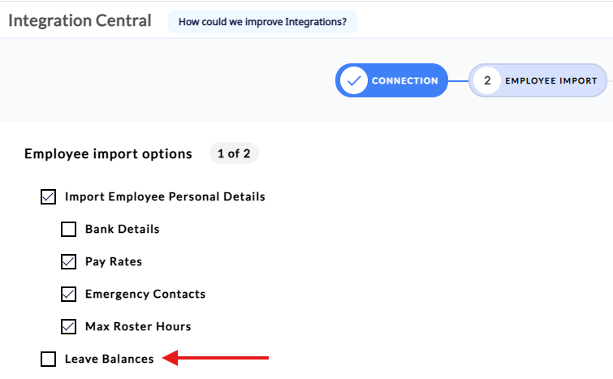Viewport: 613px width, 379px height.
Task: Click the number 2 step circle
Action: [x=487, y=81]
